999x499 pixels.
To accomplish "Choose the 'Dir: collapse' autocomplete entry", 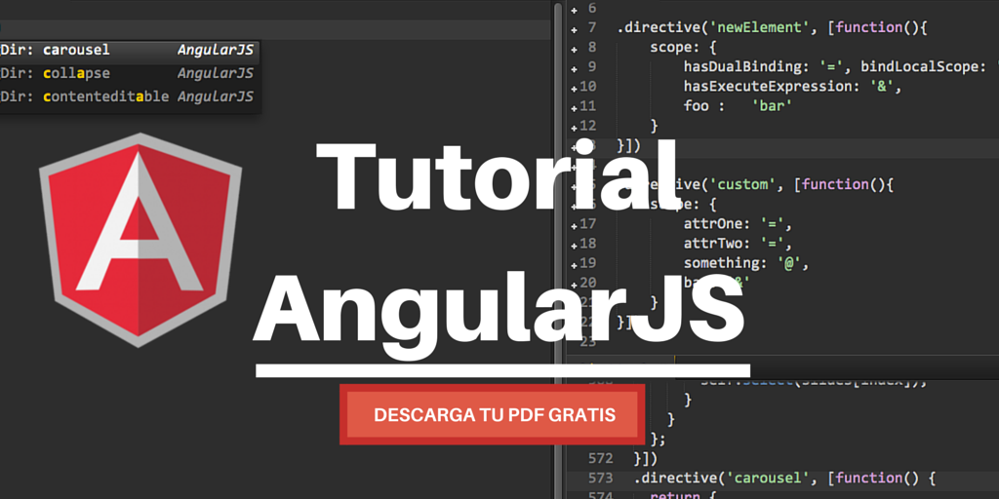I will tap(130, 73).
